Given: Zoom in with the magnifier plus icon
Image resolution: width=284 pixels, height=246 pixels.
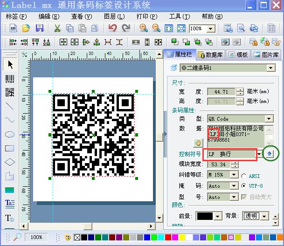Looking at the screenshot, I should click(x=144, y=28).
